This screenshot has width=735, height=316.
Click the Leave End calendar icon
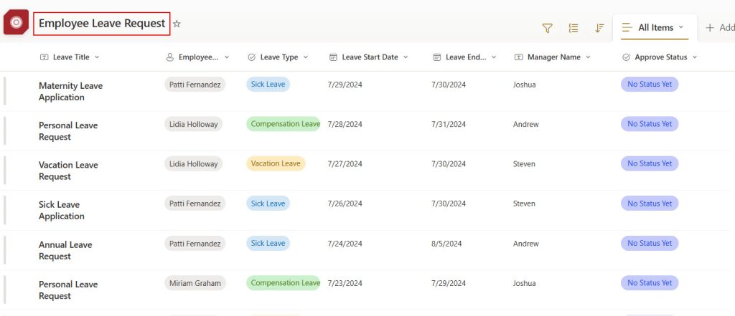click(437, 57)
